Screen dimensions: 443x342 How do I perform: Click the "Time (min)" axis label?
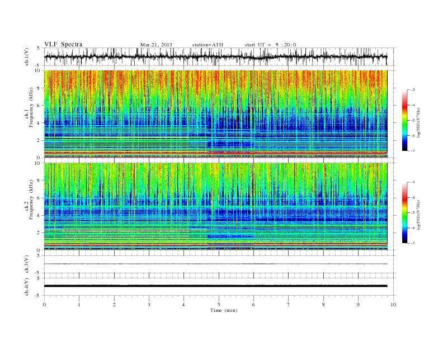click(224, 310)
